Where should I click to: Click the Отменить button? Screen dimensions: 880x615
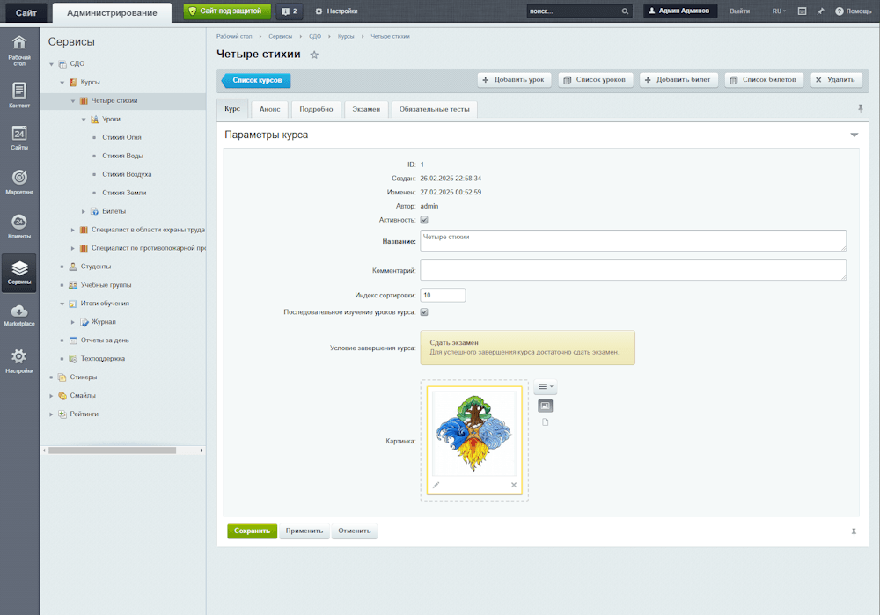tap(354, 531)
